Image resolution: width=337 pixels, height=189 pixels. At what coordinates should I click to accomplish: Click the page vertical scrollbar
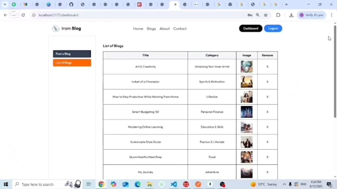[x=335, y=71]
